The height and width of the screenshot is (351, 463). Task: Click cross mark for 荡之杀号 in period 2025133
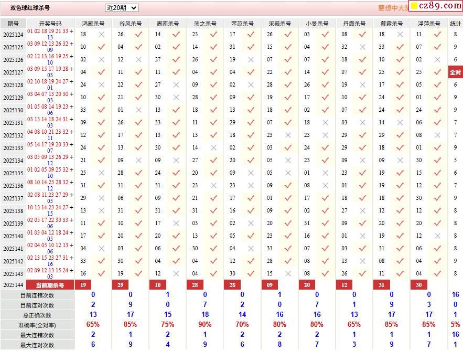[213, 148]
